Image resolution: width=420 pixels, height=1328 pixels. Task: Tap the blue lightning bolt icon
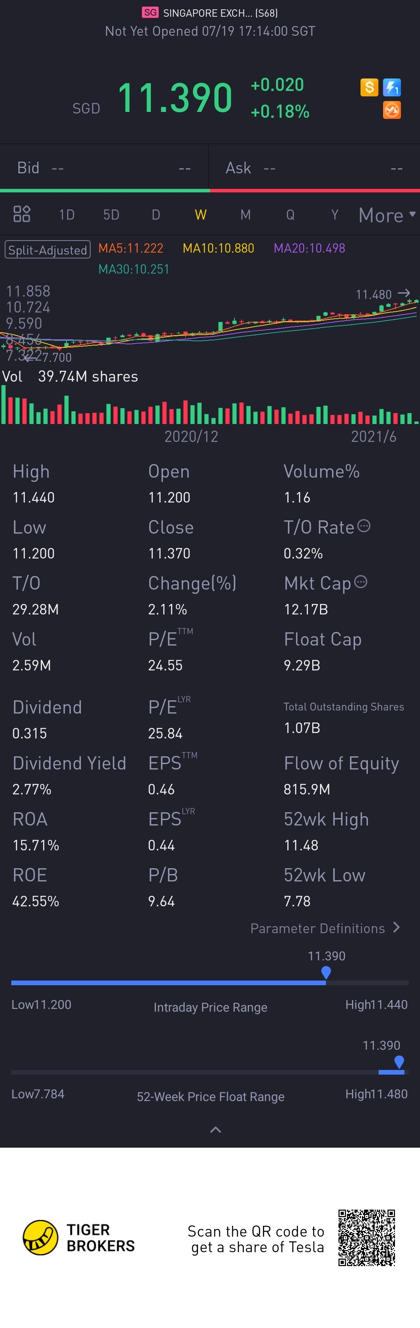pyautogui.click(x=392, y=87)
